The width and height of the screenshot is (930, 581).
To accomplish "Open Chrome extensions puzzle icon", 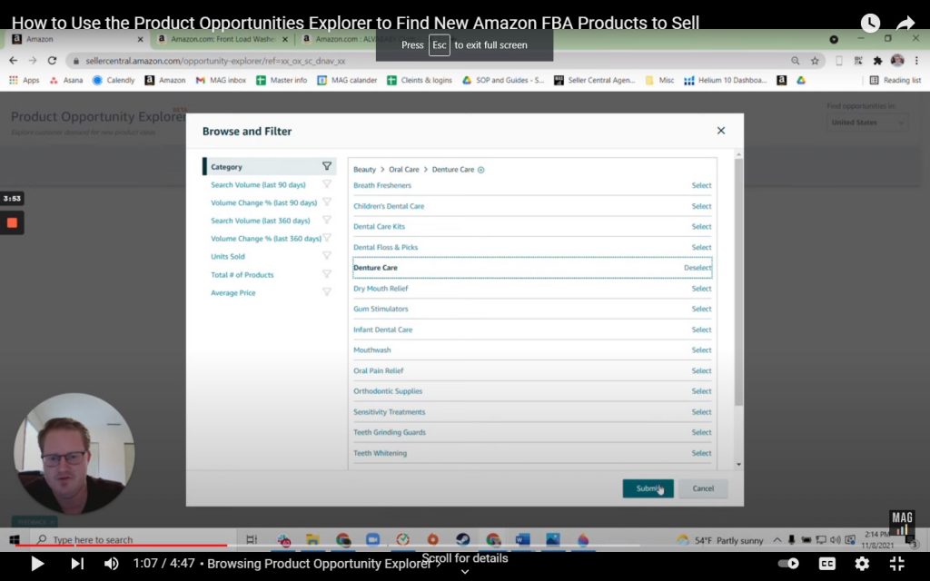I will coord(877,61).
